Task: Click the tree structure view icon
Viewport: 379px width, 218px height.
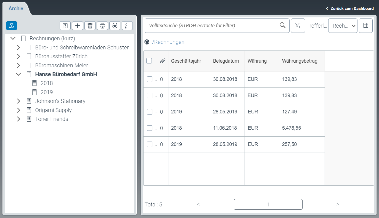Action: (12, 26)
